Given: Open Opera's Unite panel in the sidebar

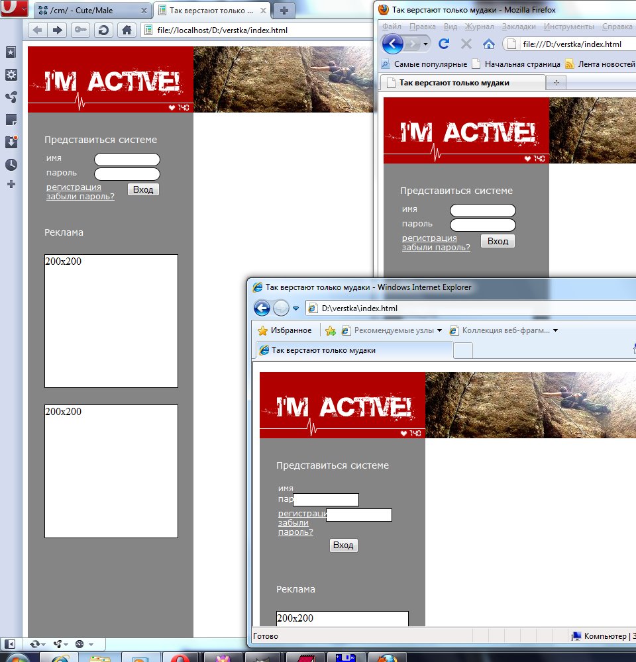Looking at the screenshot, I should 11,97.
